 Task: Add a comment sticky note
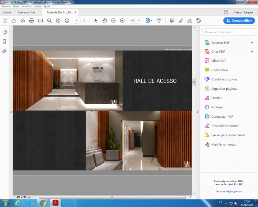click(172, 21)
